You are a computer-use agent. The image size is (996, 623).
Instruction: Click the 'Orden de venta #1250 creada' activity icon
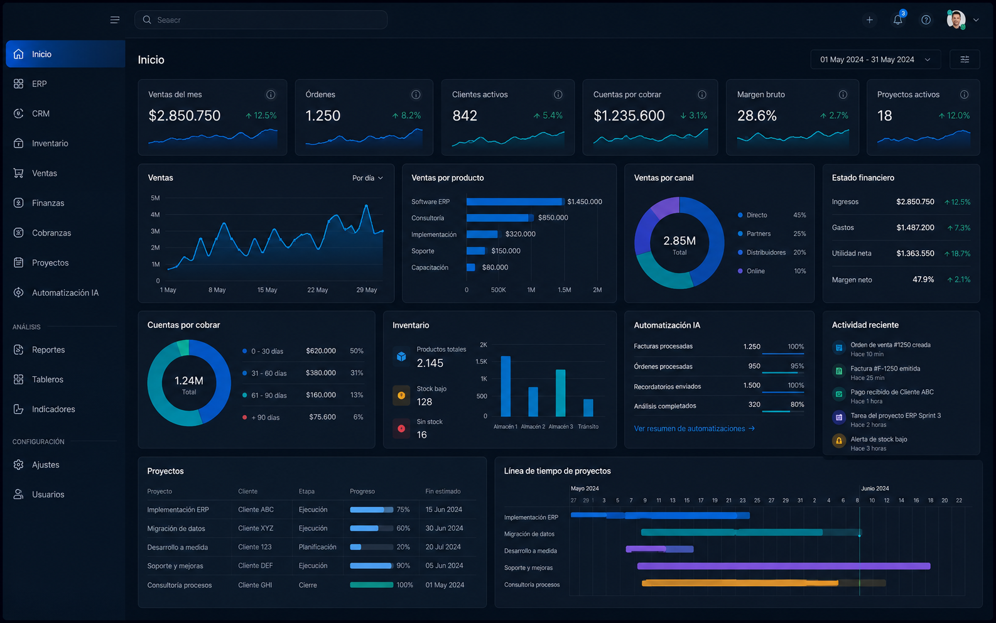click(x=839, y=348)
